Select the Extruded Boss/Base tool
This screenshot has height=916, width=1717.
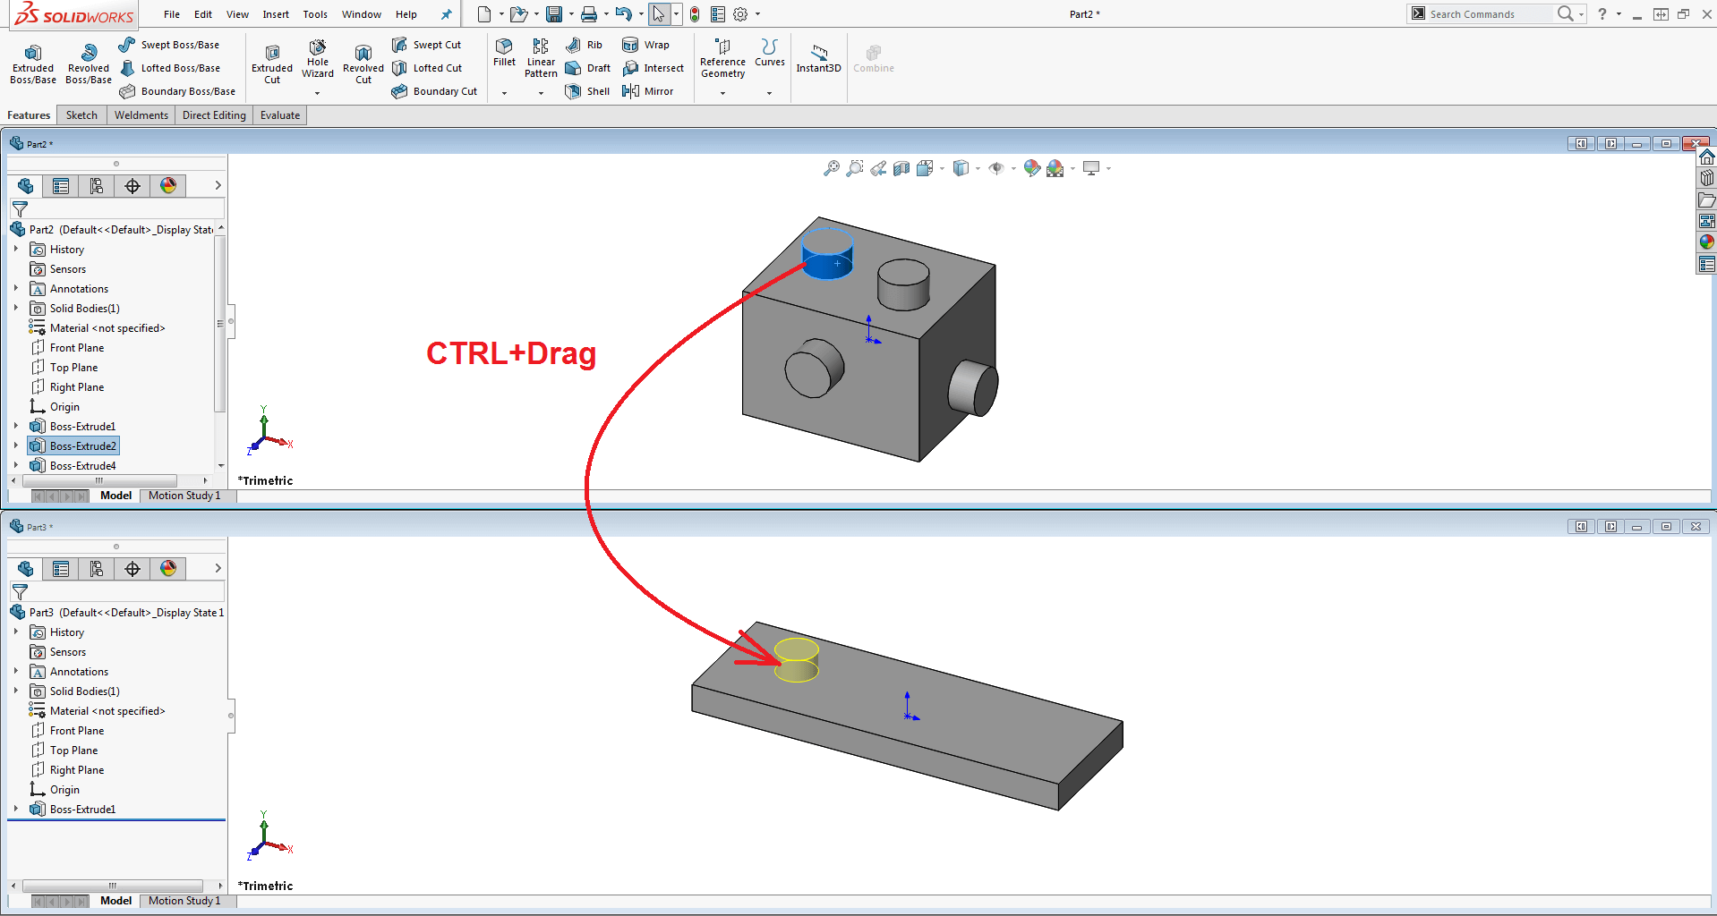pos(32,62)
